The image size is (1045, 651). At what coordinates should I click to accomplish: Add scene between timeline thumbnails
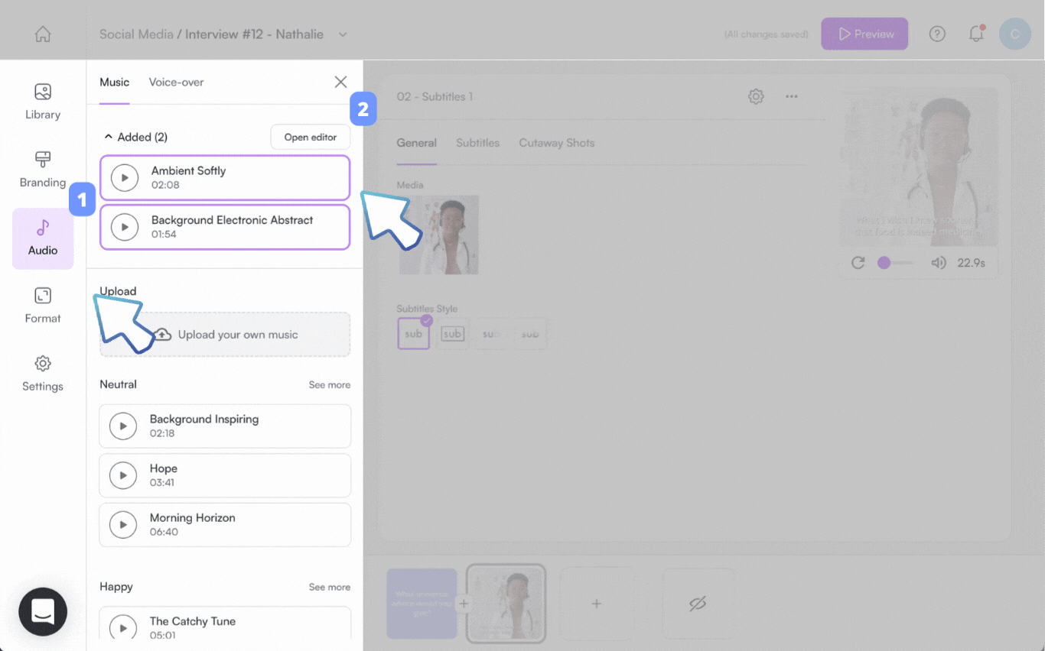point(463,603)
